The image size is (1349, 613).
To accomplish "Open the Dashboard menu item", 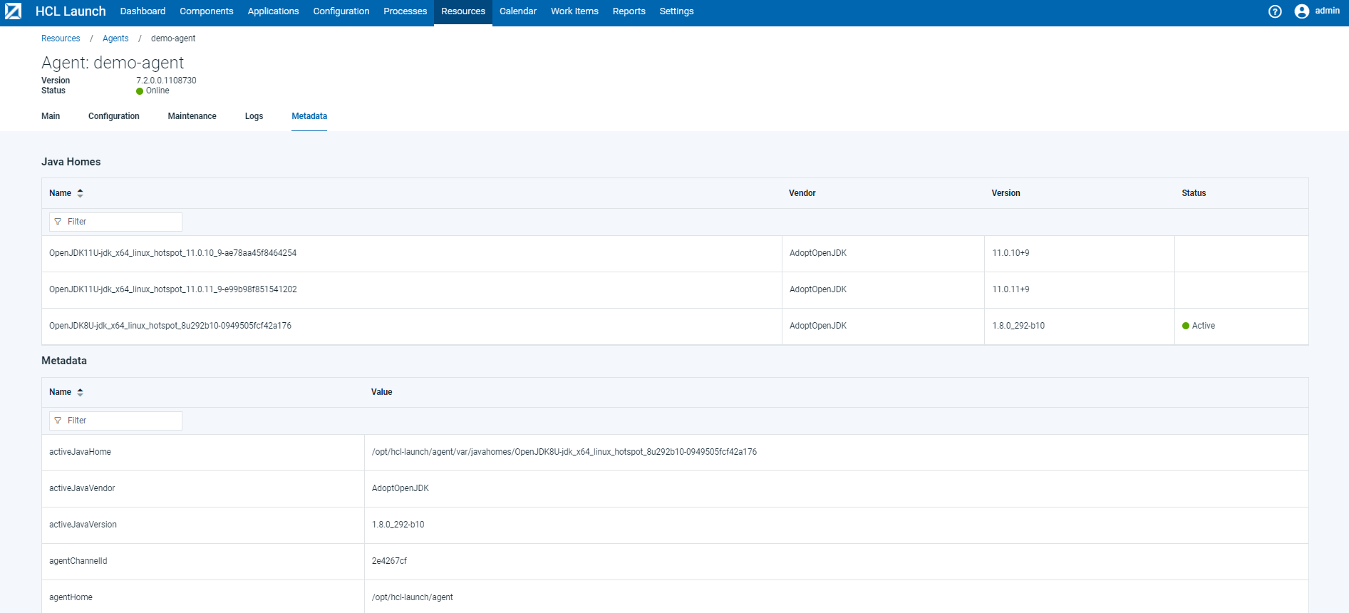I will (143, 11).
